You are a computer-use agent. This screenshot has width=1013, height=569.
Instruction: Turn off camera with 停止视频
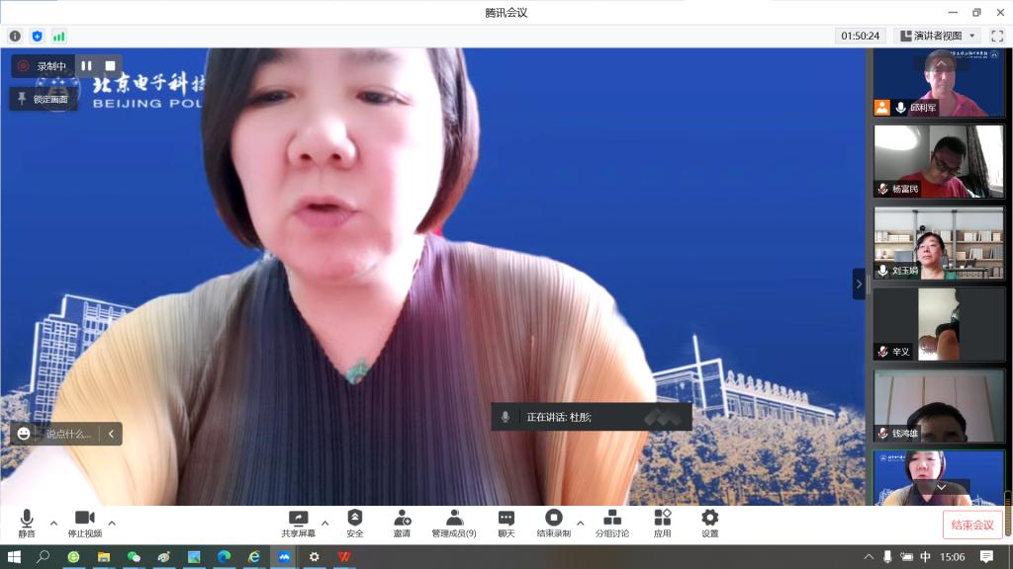click(84, 519)
